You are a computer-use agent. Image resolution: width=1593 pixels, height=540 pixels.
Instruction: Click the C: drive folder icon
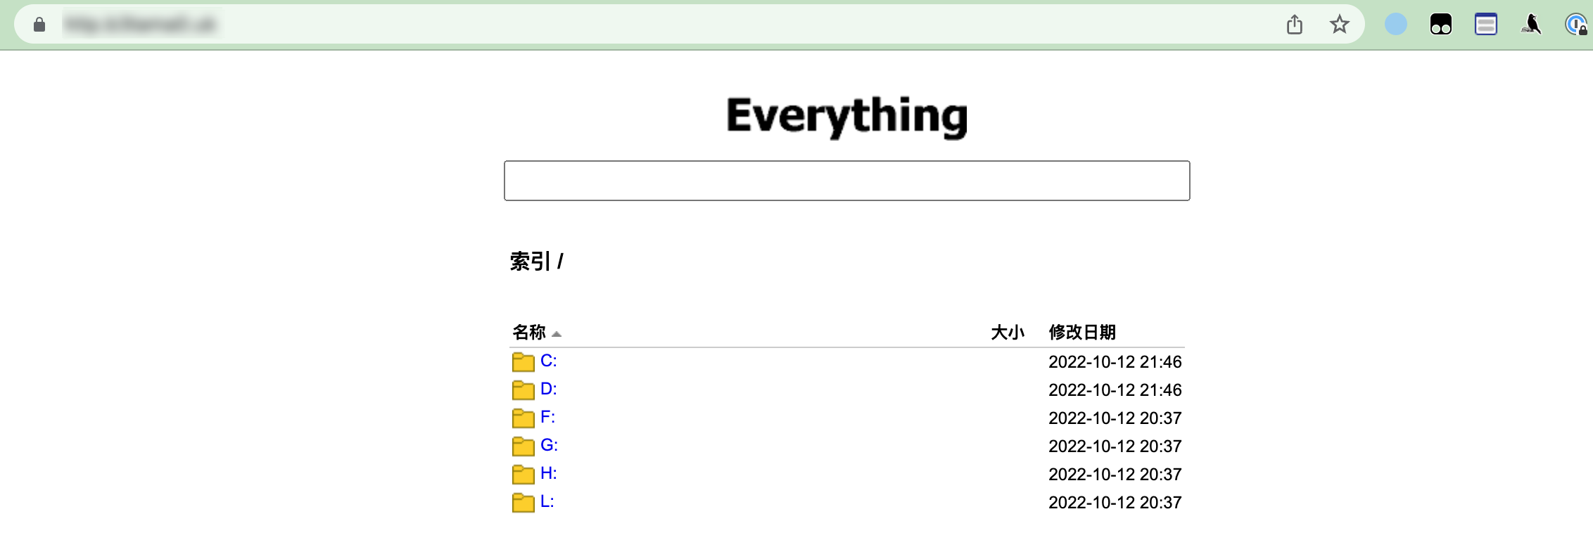pos(523,362)
